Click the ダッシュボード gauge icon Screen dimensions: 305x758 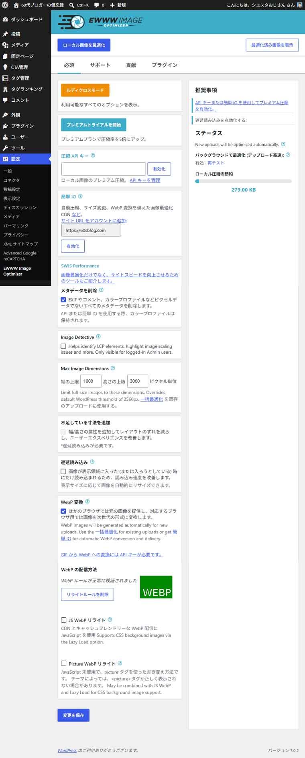(x=5, y=19)
